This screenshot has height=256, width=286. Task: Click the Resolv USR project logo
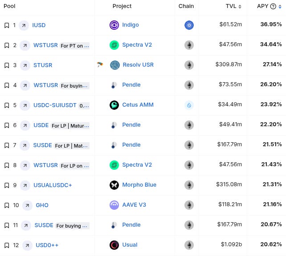tap(115, 65)
